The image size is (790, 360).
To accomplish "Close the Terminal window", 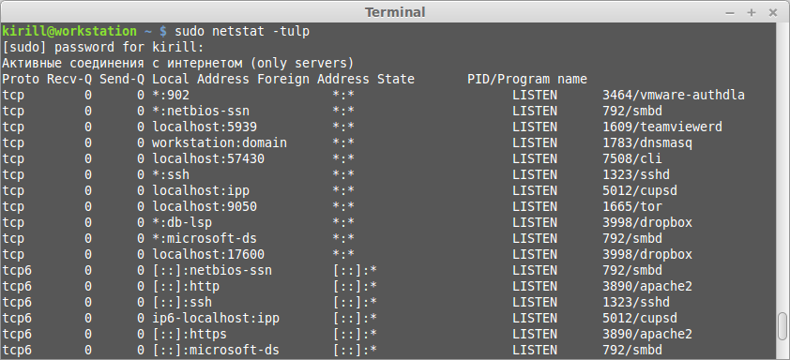I will coord(773,12).
